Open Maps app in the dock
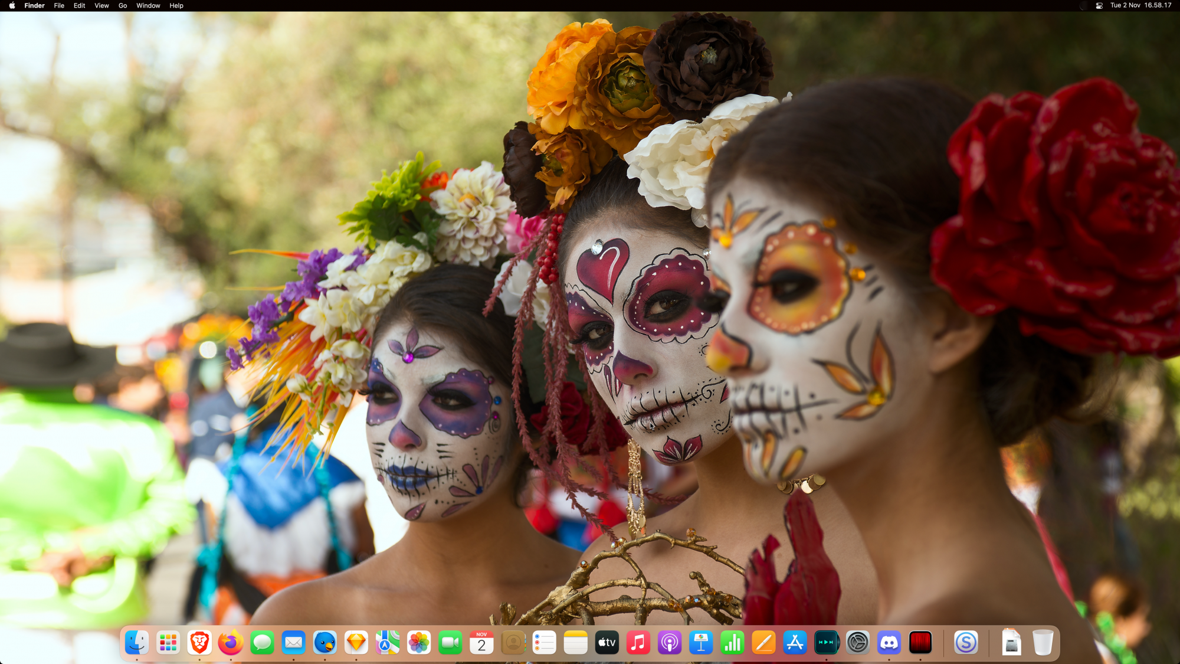This screenshot has width=1180, height=664. pos(388,642)
